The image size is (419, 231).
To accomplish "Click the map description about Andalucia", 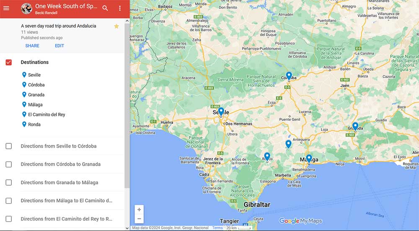I will [x=59, y=26].
